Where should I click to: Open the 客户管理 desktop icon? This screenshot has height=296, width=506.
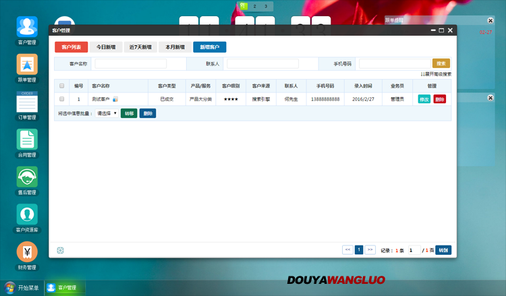[27, 27]
